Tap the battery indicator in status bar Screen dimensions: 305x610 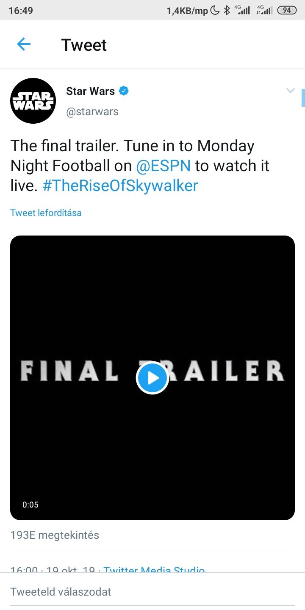287,11
